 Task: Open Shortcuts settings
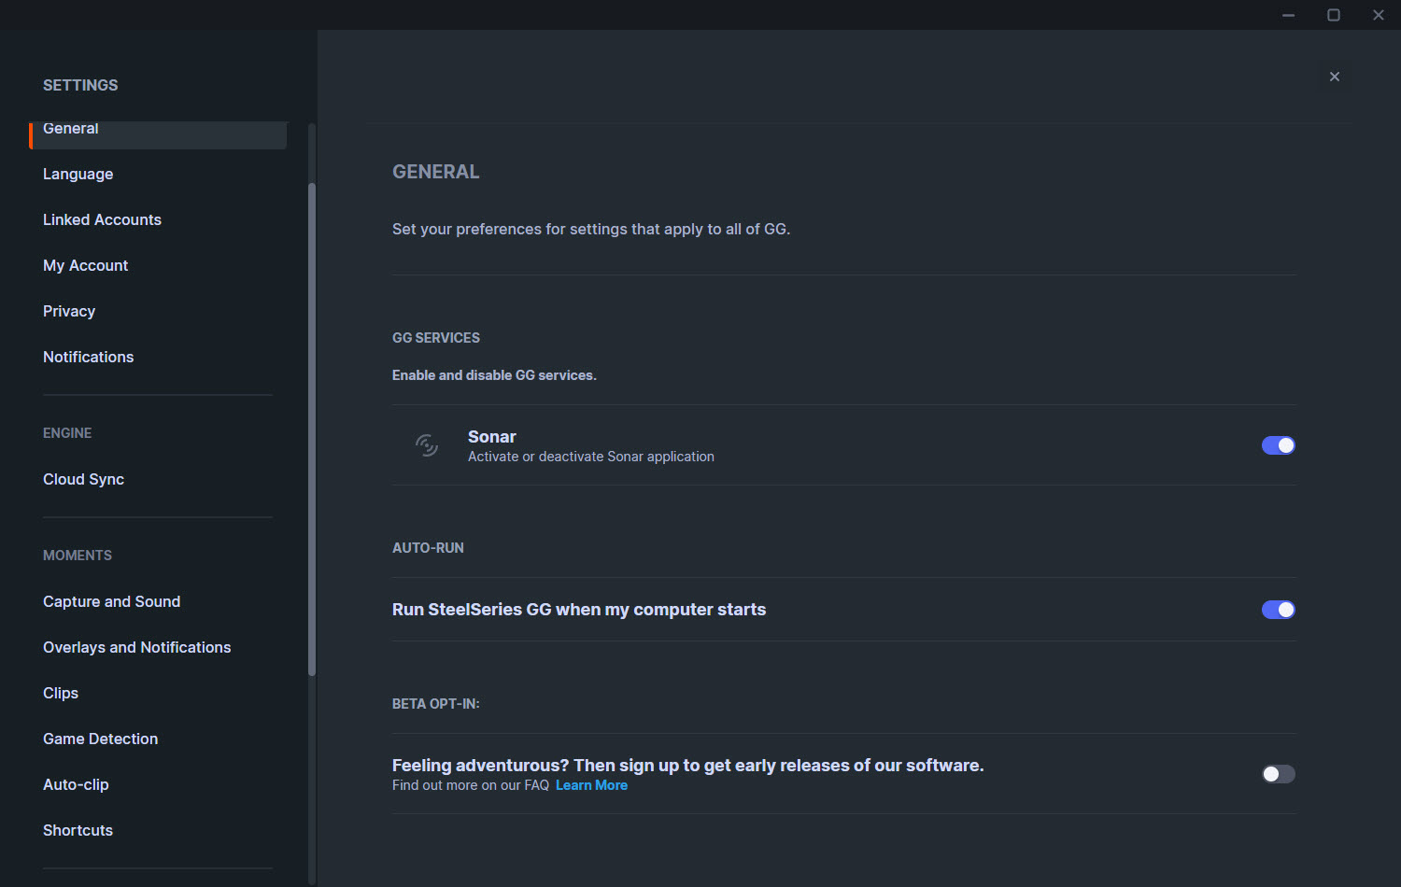tap(78, 830)
